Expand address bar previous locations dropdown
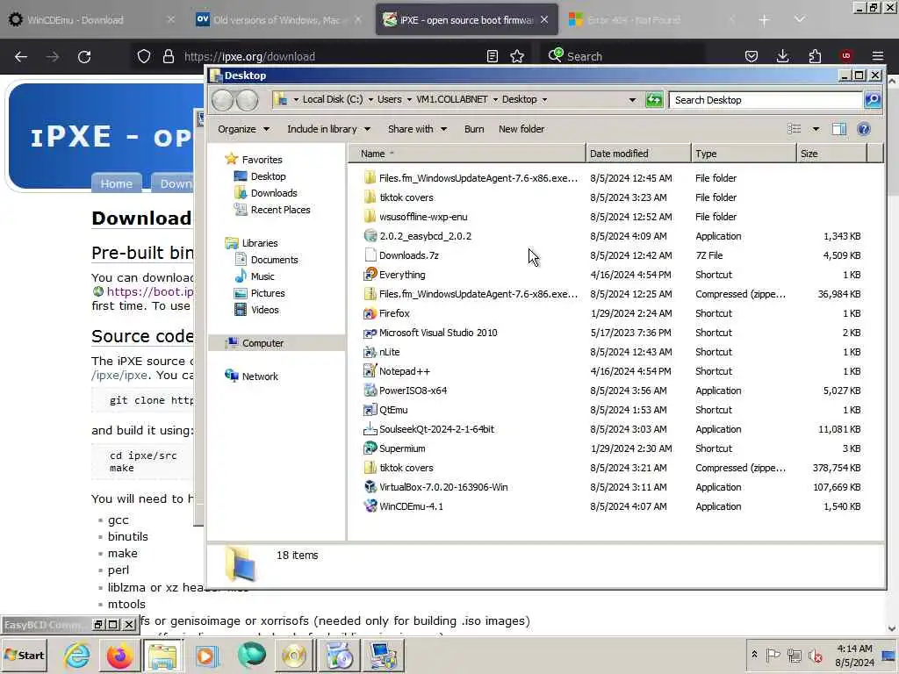This screenshot has height=674, width=899. (632, 100)
